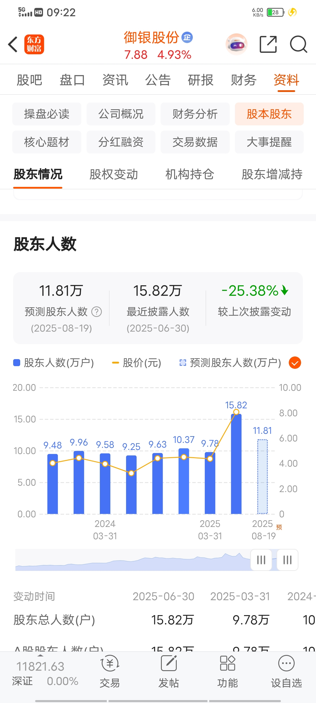This screenshot has height=703, width=316.
Task: Open the 功能 grid icon
Action: 227,663
